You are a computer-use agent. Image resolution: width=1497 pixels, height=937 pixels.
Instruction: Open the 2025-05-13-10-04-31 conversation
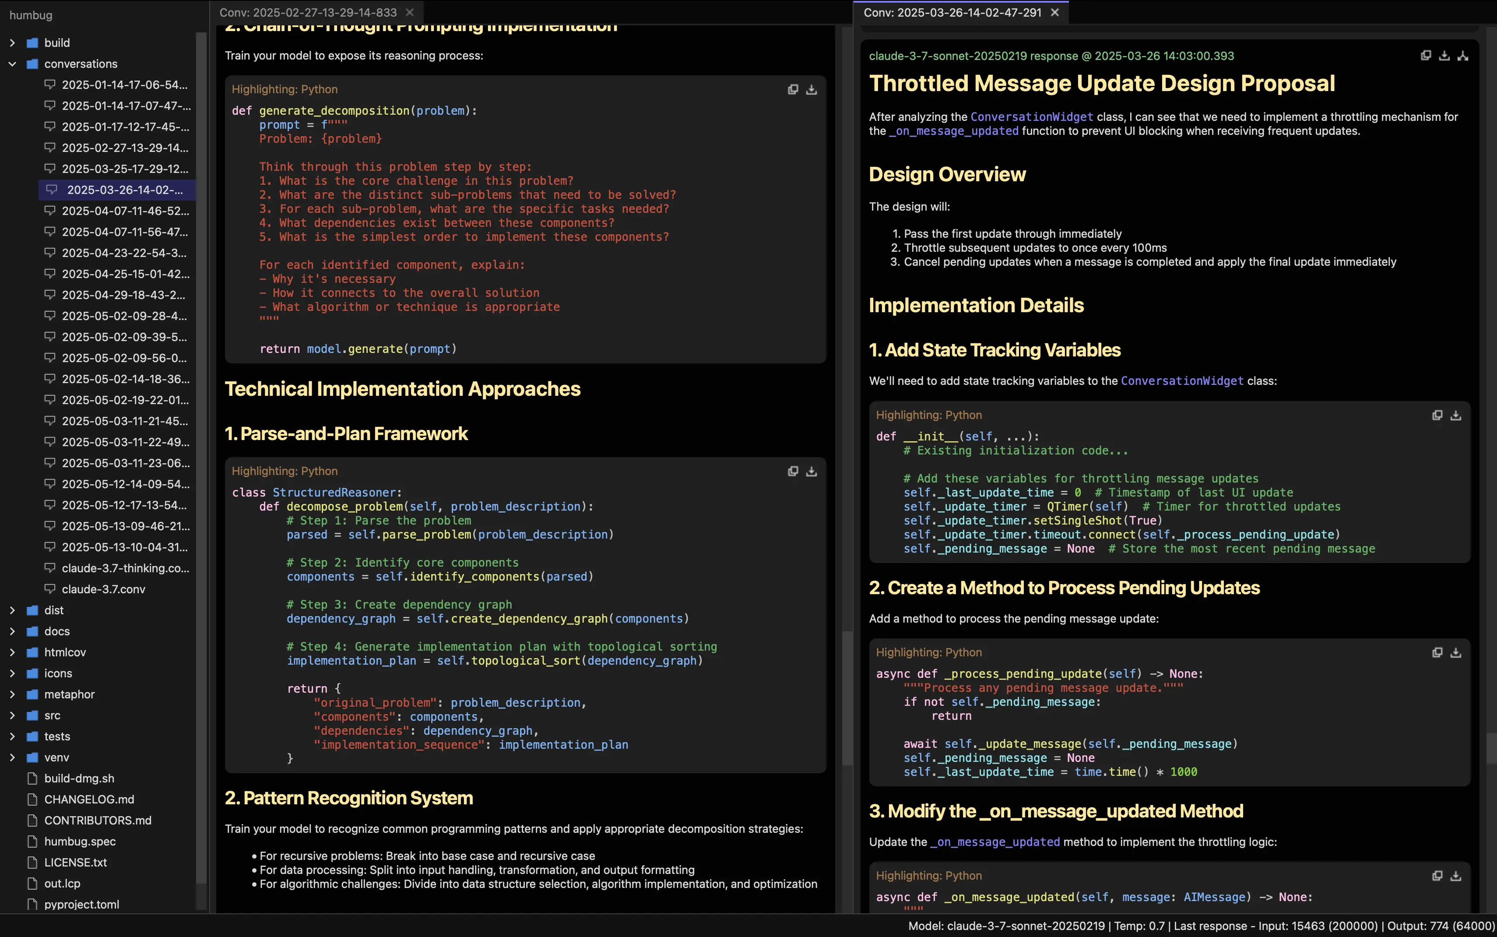point(124,547)
